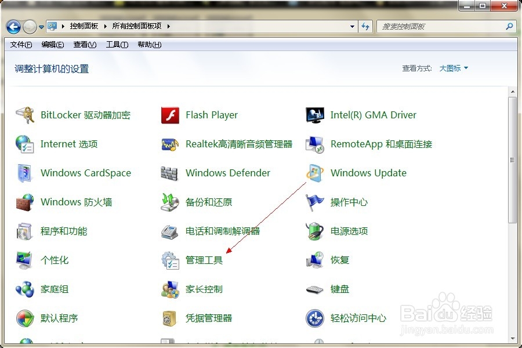
Task: Open the 编辑(E) menu
Action: [53, 45]
